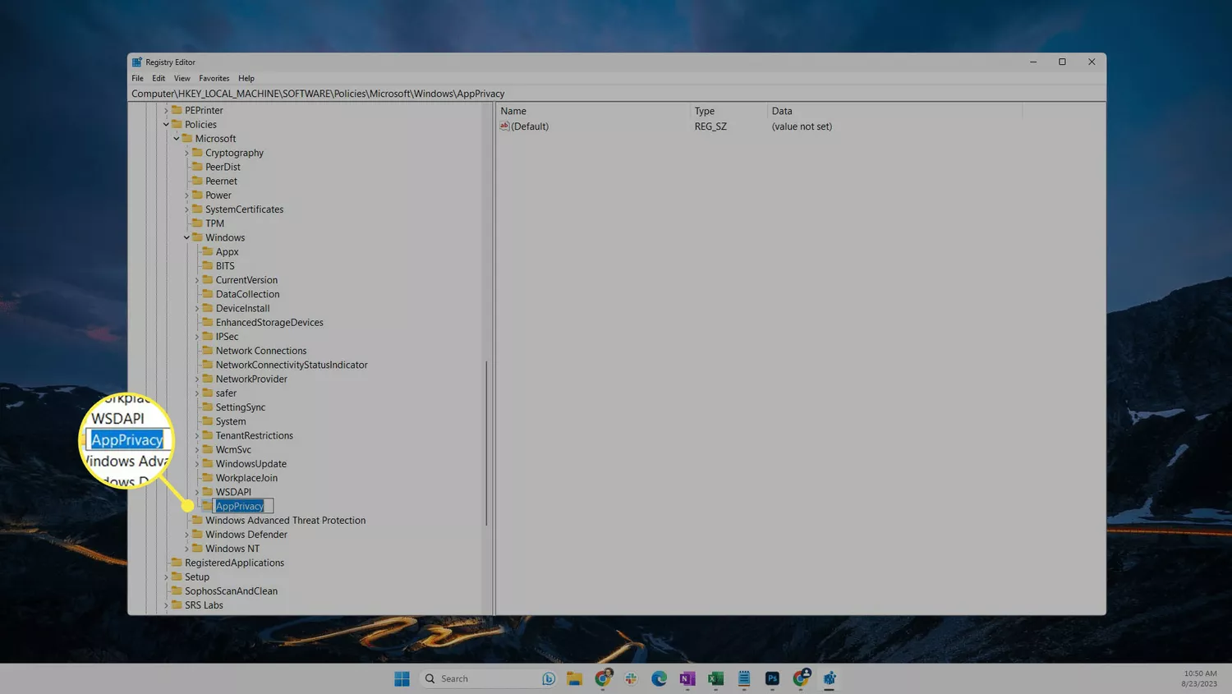Click the '(value not set)' data cell

[x=802, y=126]
